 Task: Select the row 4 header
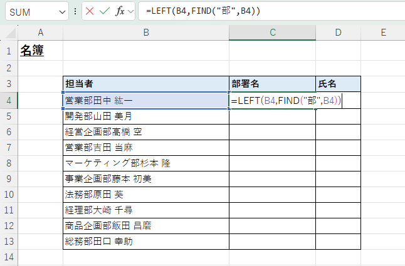9,100
